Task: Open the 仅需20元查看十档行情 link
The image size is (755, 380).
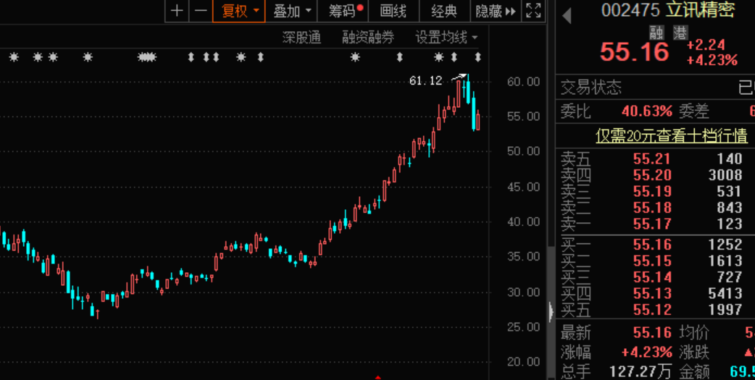Action: [x=671, y=135]
